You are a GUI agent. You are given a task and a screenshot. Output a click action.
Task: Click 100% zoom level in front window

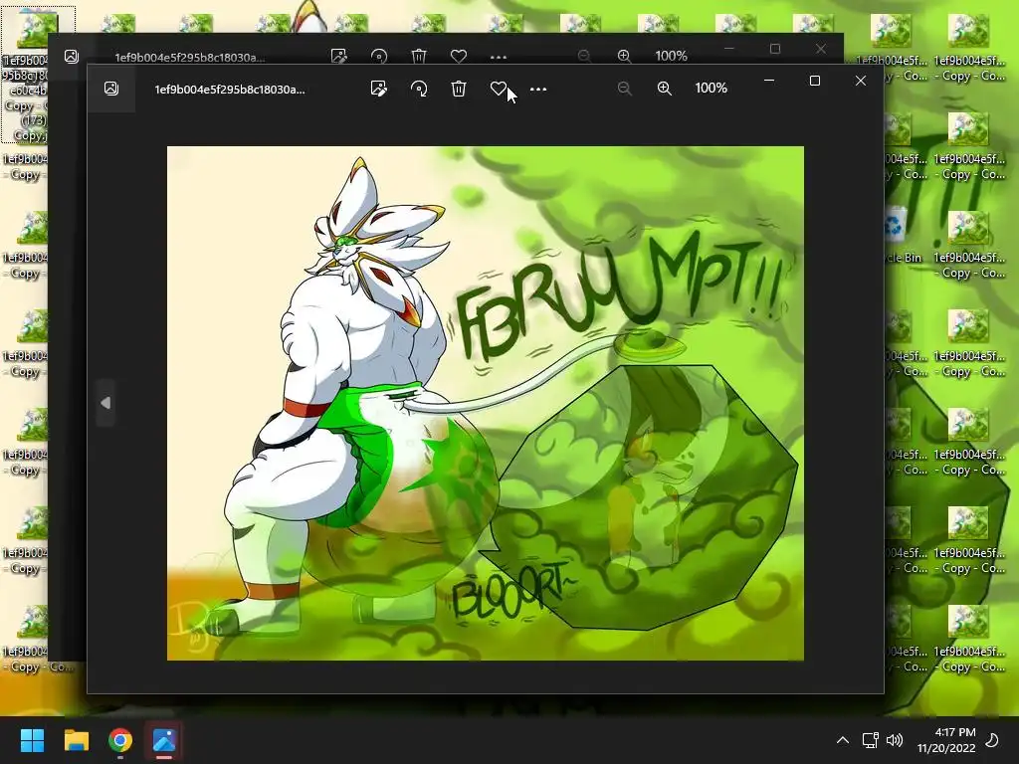coord(711,88)
